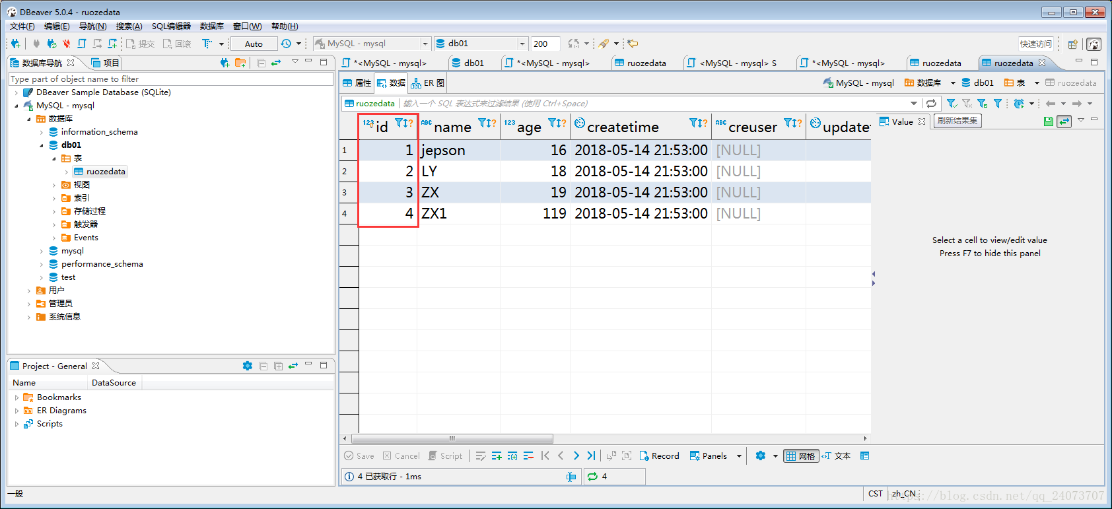
Task: Click the delete row icon in bottom toolbar
Action: (528, 456)
